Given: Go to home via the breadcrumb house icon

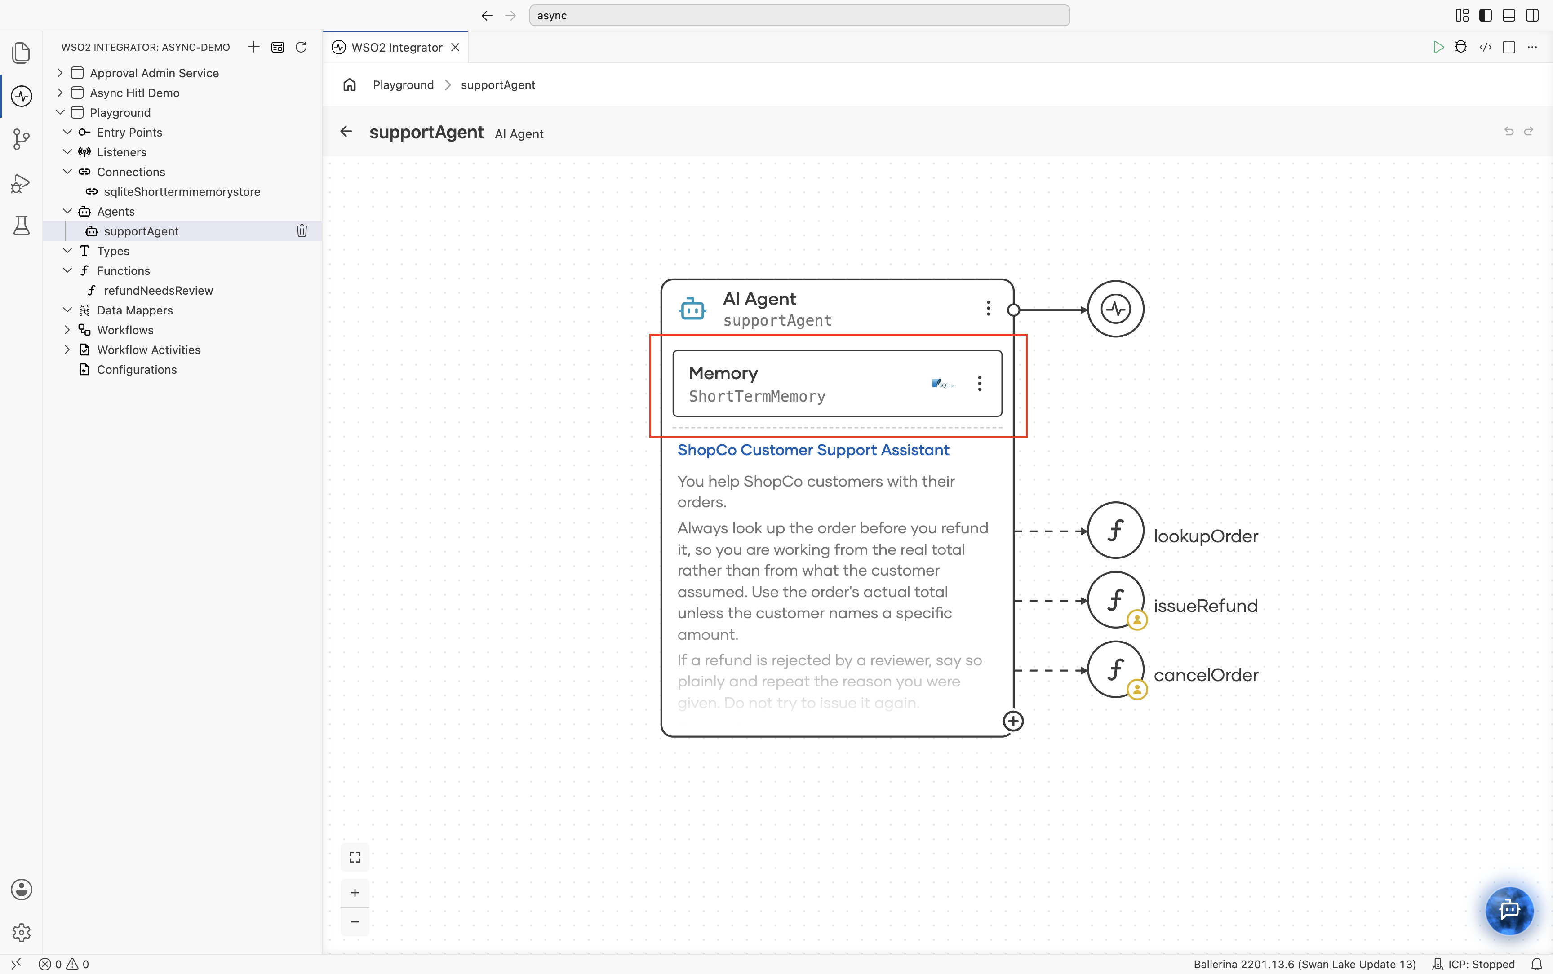Looking at the screenshot, I should 350,85.
